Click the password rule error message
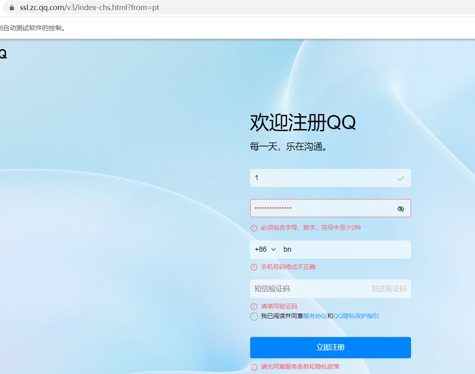Viewport: 475px width, 374px height. [310, 228]
